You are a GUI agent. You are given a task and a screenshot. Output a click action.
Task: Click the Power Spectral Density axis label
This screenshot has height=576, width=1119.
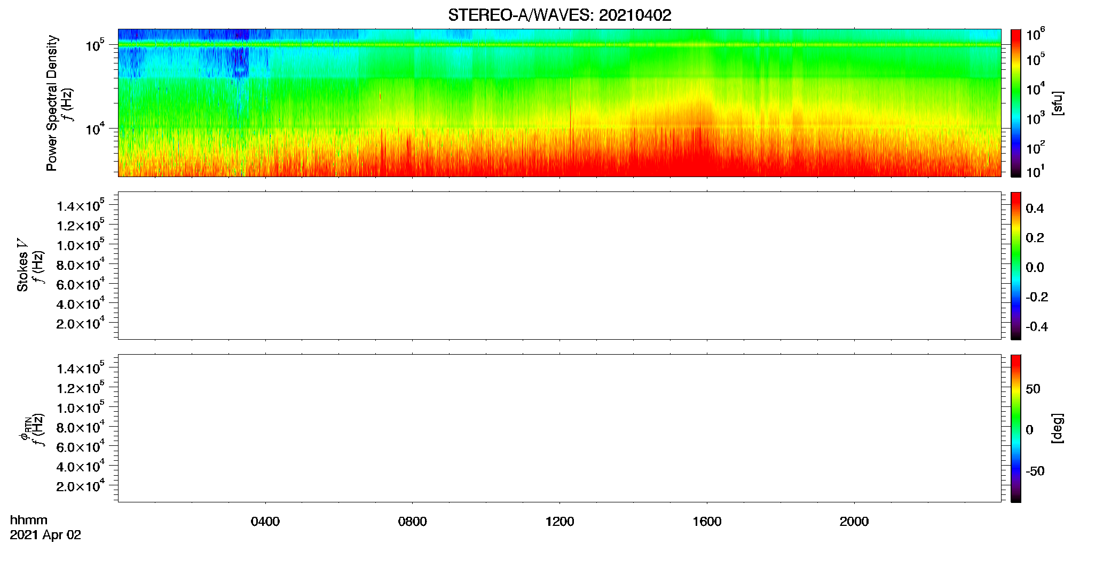pos(52,103)
